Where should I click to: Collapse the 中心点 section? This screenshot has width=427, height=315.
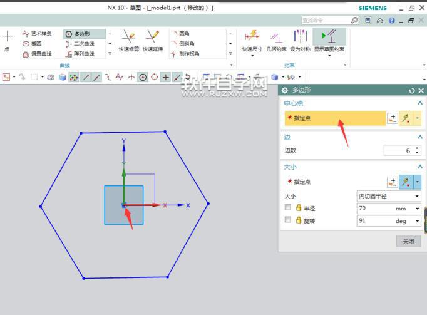pos(419,103)
